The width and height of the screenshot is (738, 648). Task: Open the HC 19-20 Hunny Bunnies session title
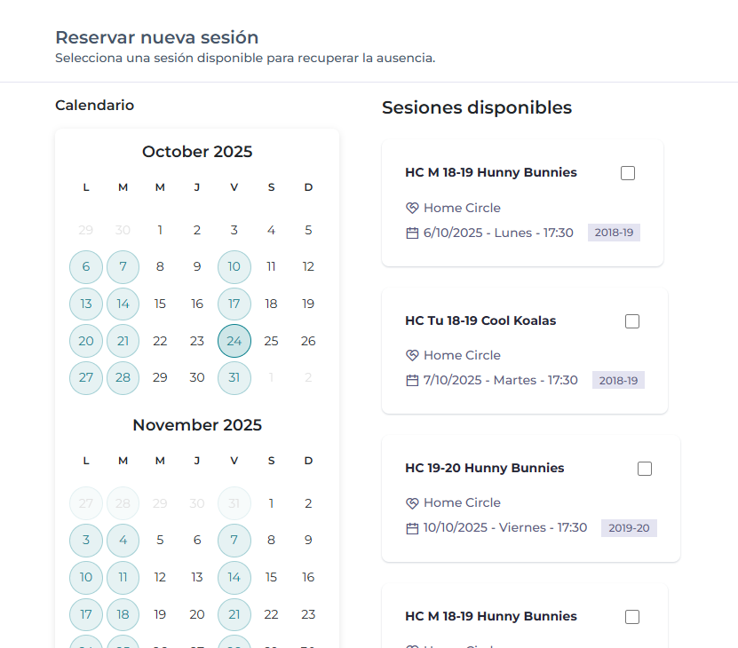[484, 468]
